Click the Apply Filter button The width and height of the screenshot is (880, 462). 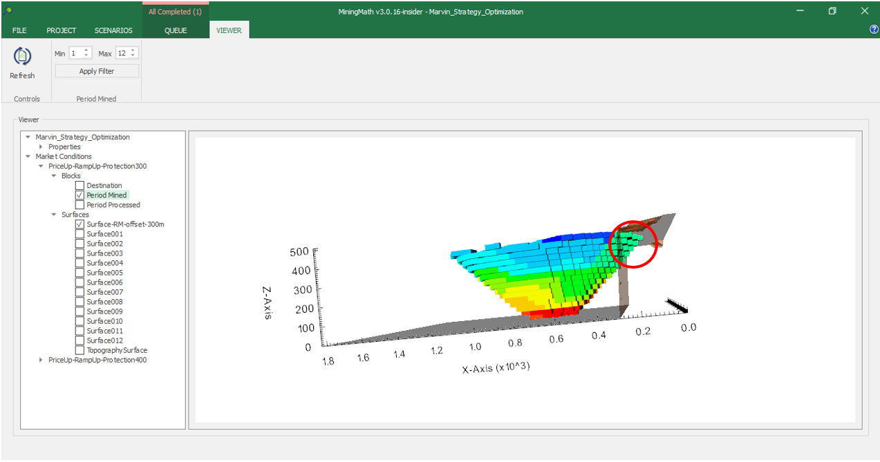pos(97,71)
